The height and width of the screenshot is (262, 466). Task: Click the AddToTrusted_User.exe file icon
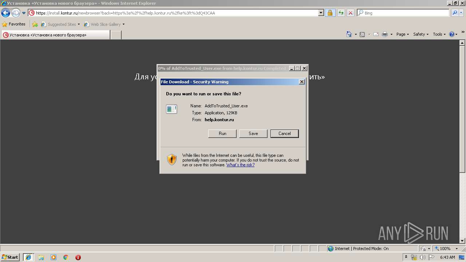click(171, 109)
